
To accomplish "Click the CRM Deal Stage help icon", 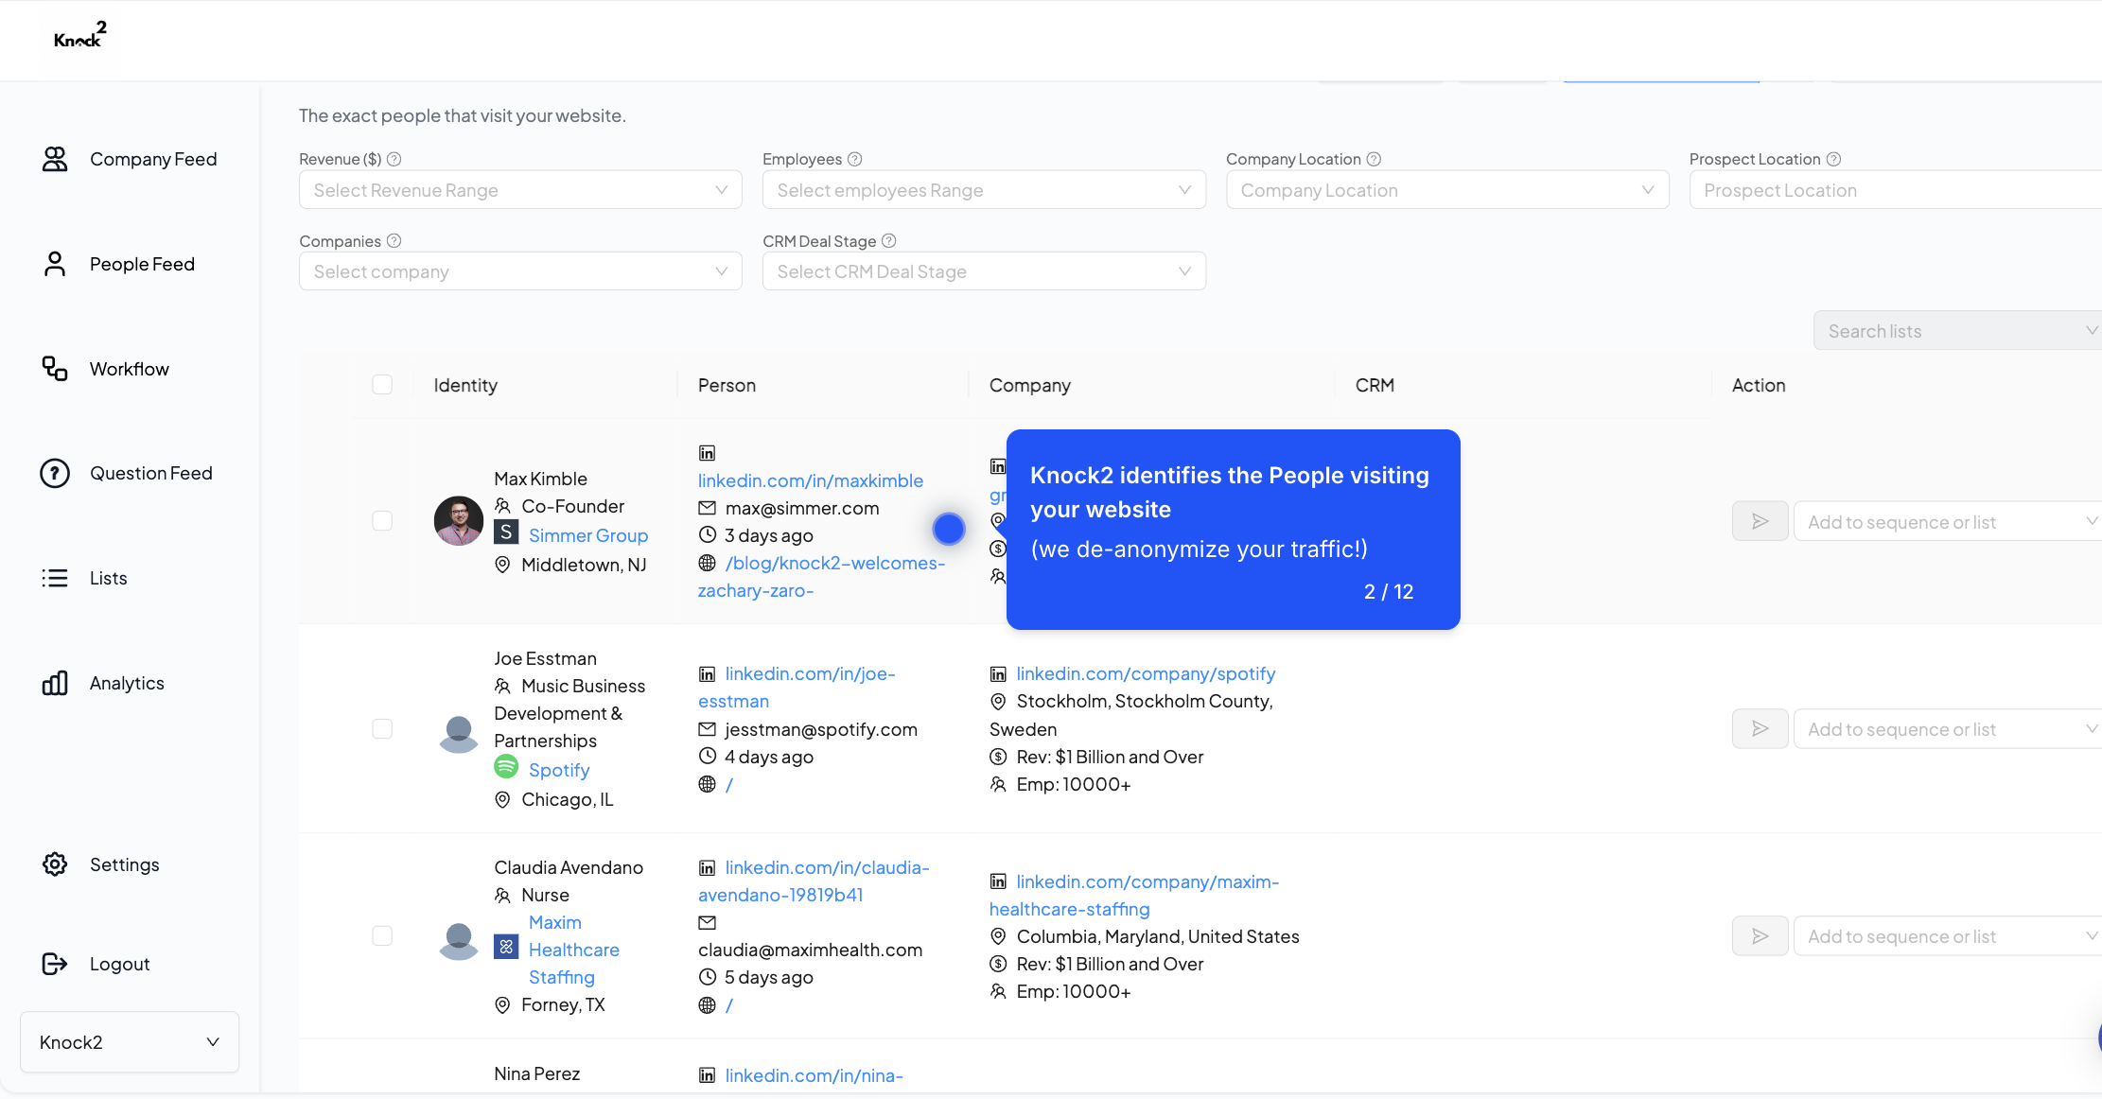I will (888, 241).
